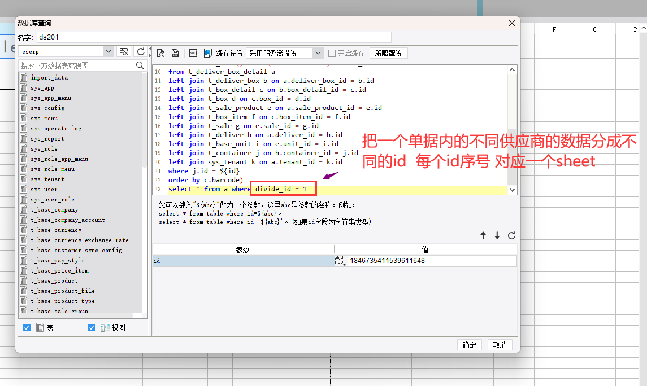Open the ABC parameter type dropdown
Viewport: 647px width, 386px height.
tap(340, 261)
